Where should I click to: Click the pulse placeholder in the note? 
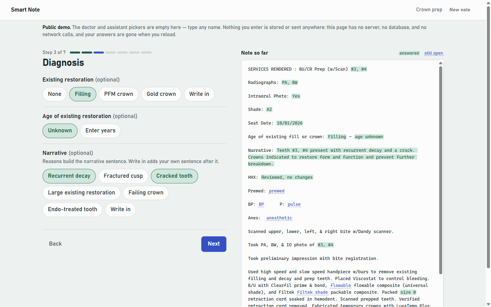294,204
